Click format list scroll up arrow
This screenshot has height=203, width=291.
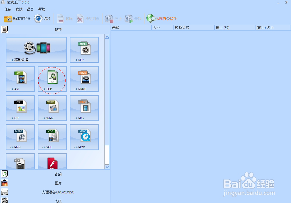coord(107,37)
